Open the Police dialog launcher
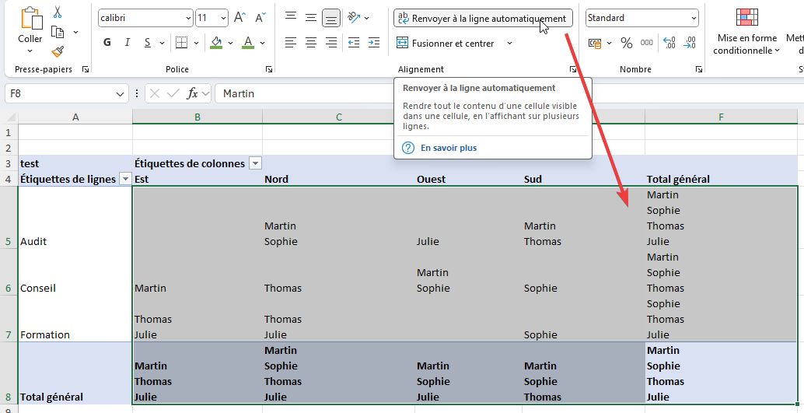 [268, 69]
